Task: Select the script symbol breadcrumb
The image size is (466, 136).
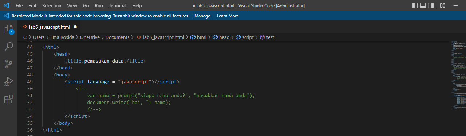Action: (245, 37)
